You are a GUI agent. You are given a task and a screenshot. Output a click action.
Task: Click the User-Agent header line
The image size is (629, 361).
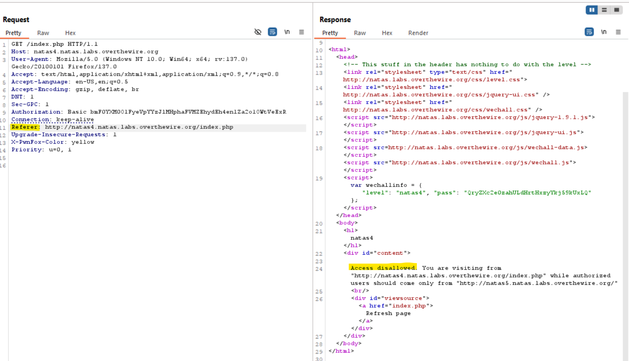(129, 63)
